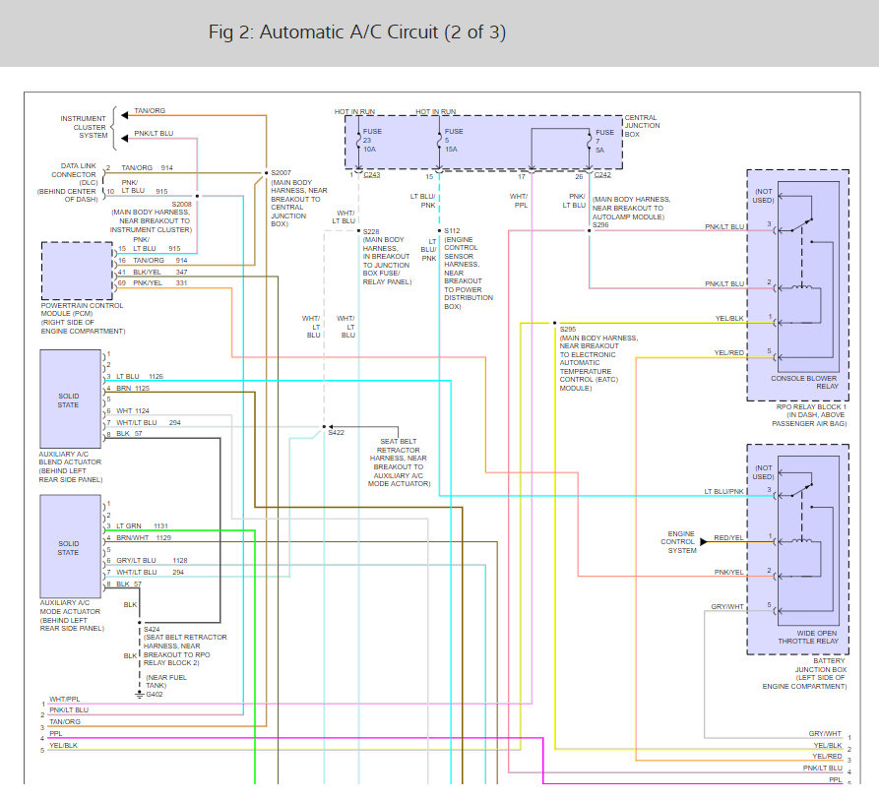879x800 pixels.
Task: Click the 'Fig 2: Automatic A/C Circuit' title
Action: [x=357, y=31]
